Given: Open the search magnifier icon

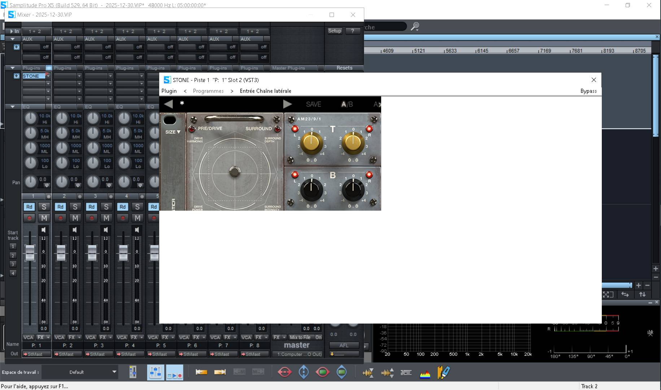Looking at the screenshot, I should 415,26.
